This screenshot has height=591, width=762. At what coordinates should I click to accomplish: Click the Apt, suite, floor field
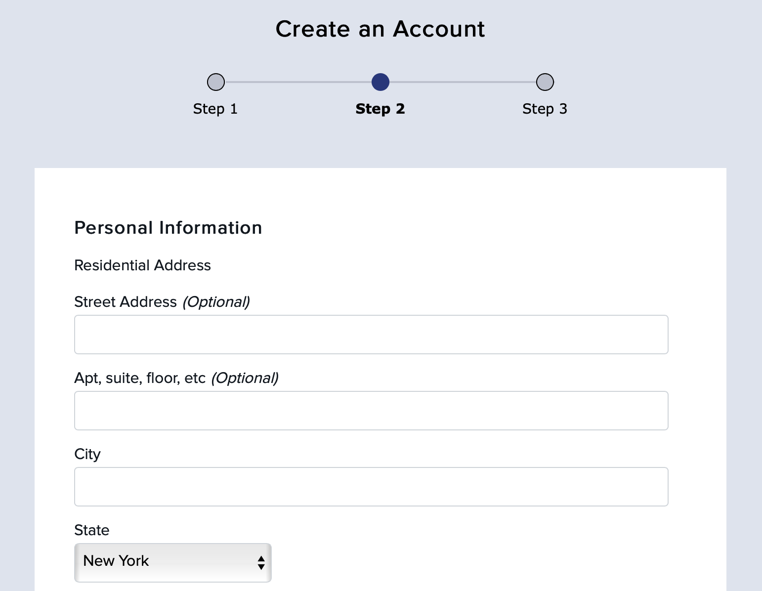tap(371, 410)
